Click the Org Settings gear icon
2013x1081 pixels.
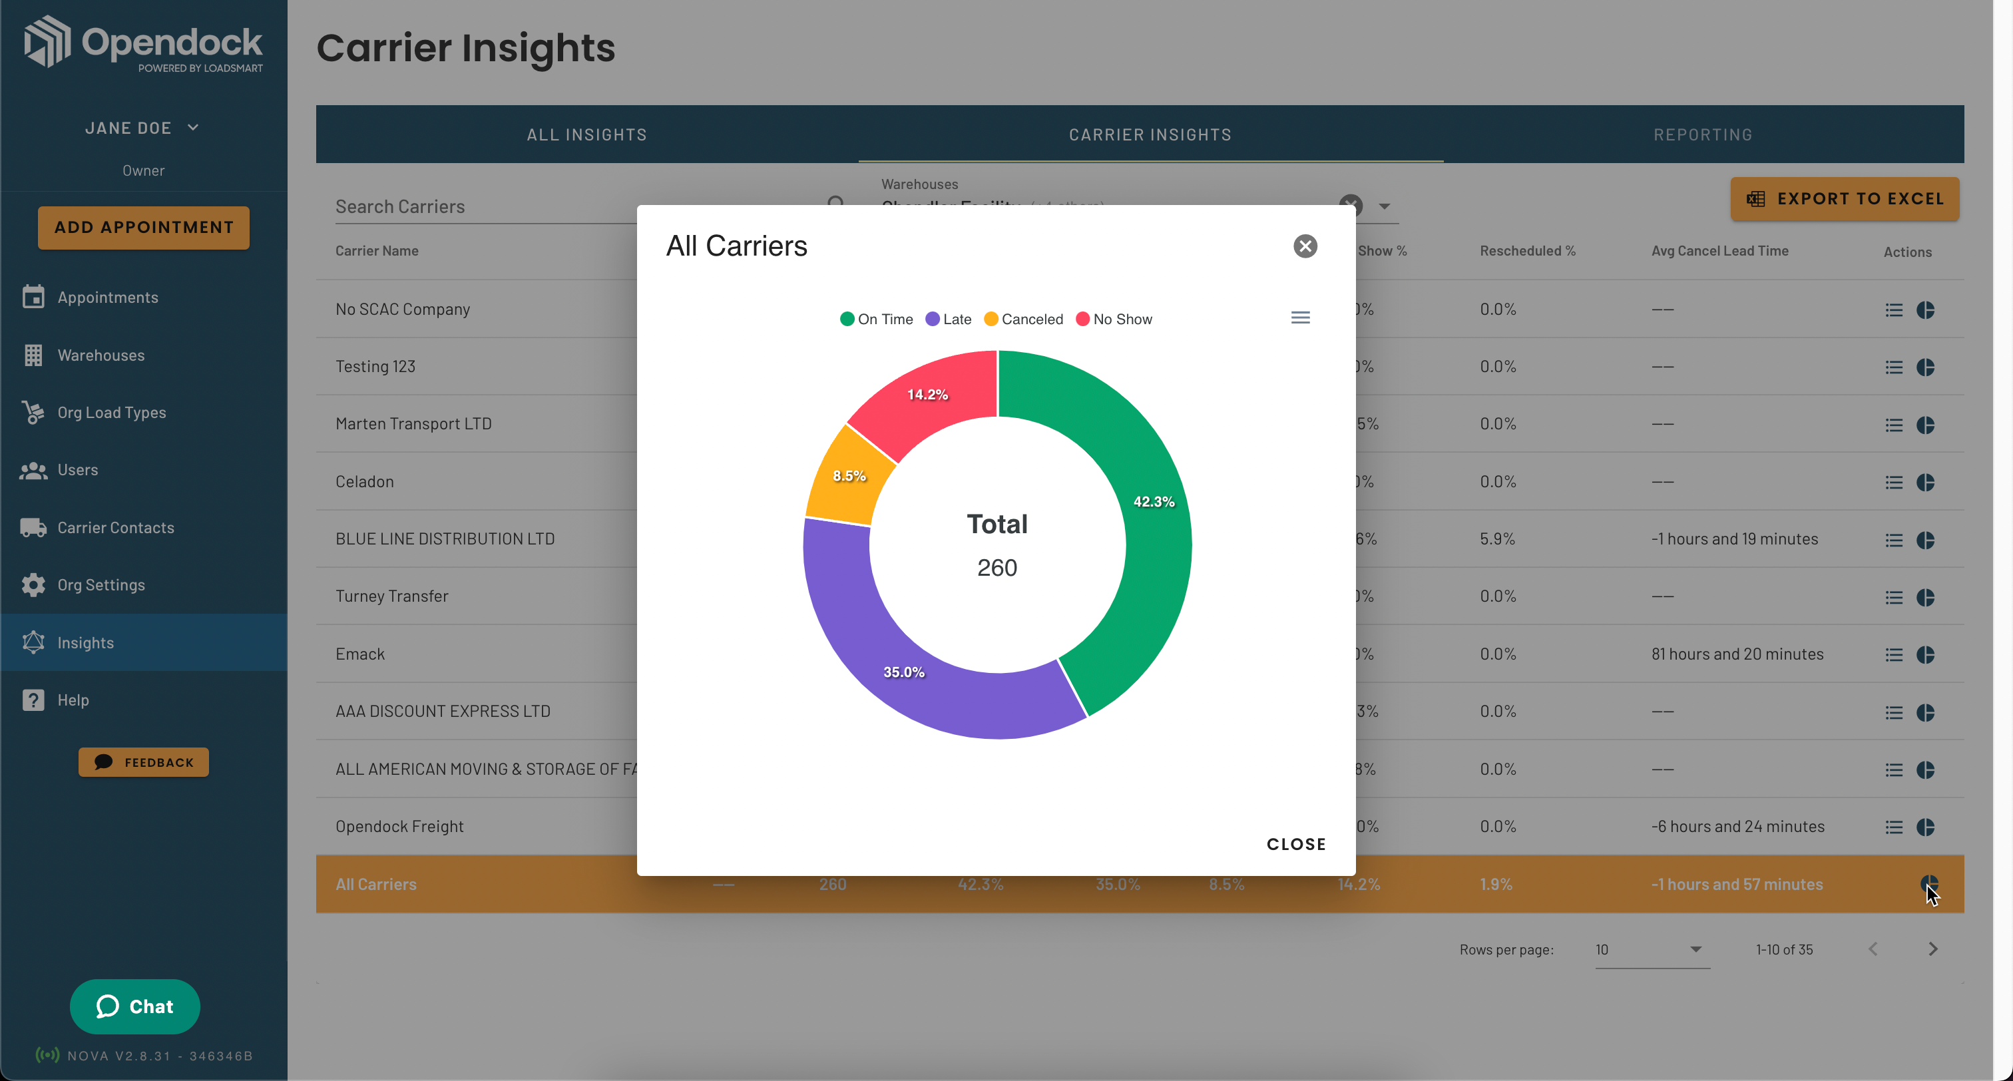33,584
